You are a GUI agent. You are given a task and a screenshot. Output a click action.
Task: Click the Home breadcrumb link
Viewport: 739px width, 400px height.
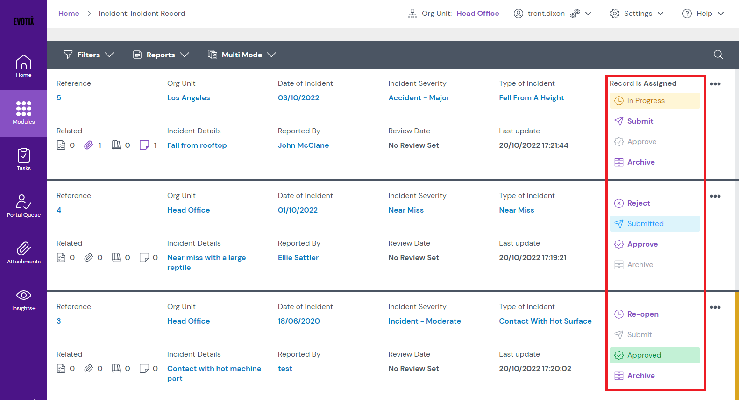click(69, 14)
